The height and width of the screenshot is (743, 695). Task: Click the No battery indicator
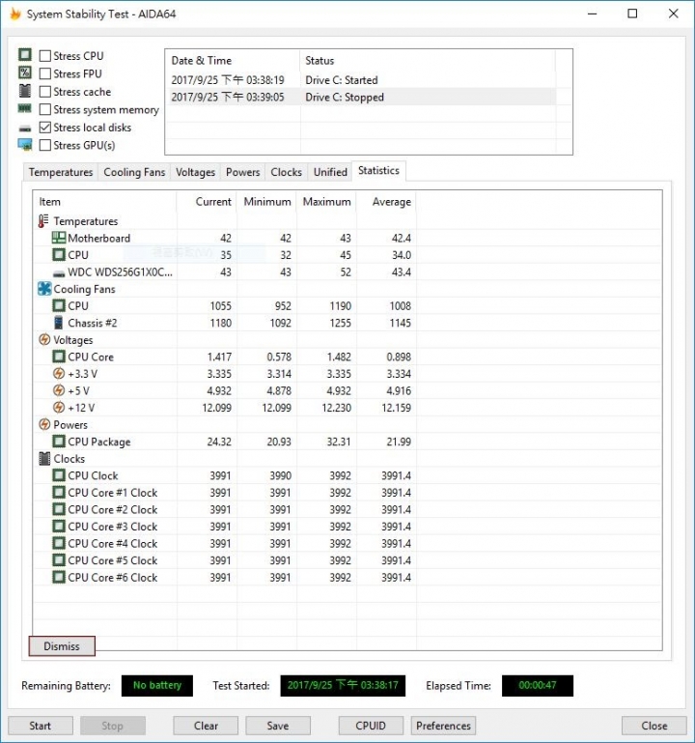(157, 685)
